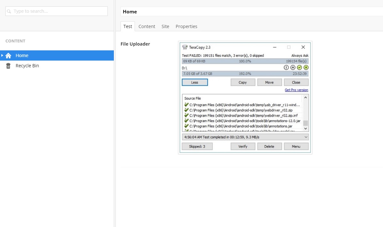The image size is (383, 227).
Task: Click the 'Always Ask' overwrite mode text
Action: [x=300, y=55]
